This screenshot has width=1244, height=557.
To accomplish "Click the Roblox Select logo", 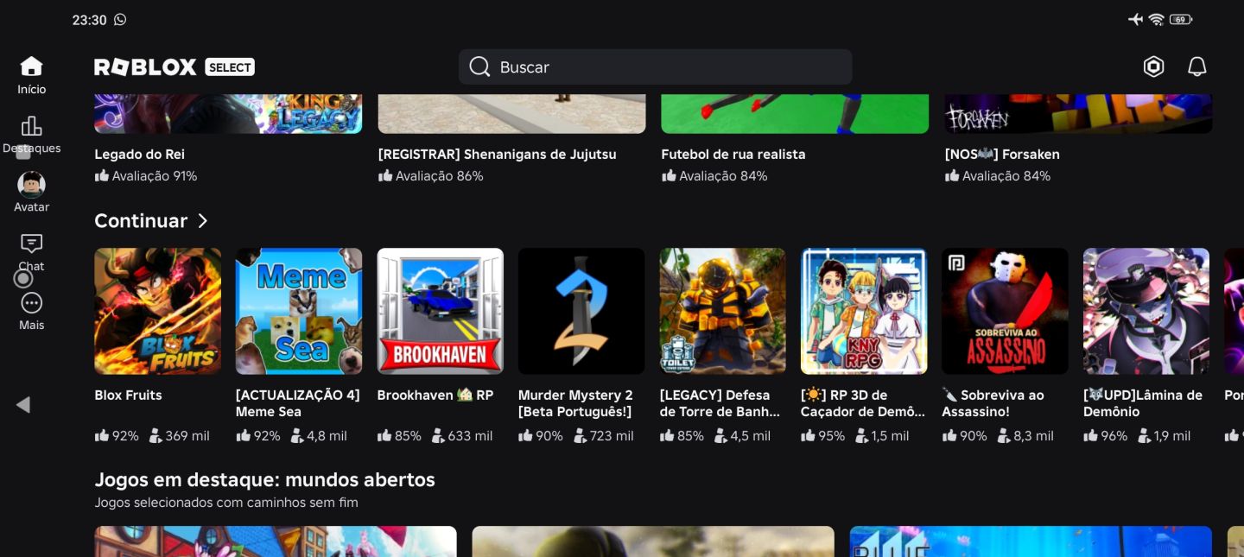I will 175,66.
